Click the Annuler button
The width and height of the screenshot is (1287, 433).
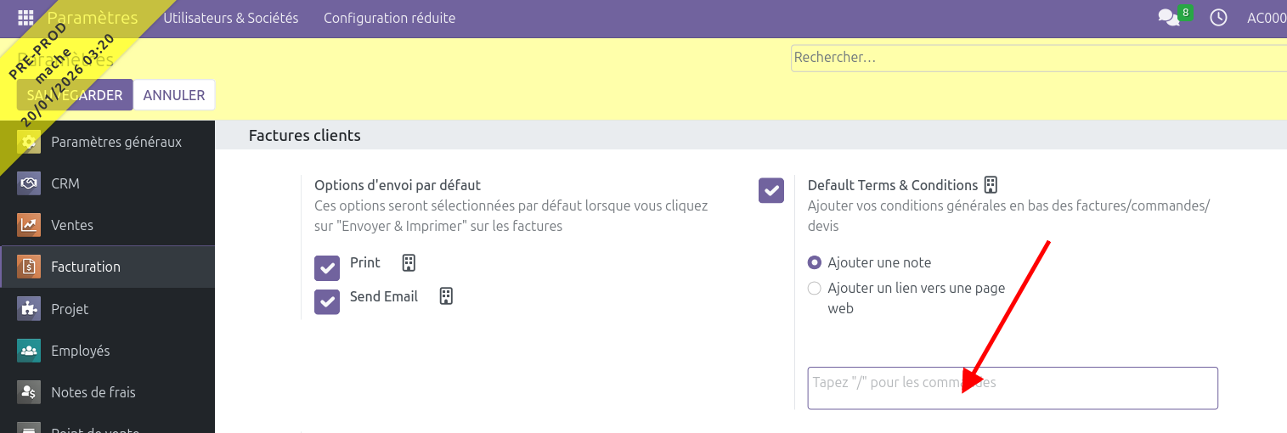coord(174,95)
